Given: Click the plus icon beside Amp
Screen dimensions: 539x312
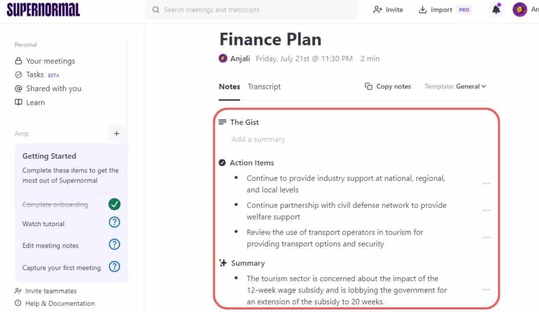Looking at the screenshot, I should pyautogui.click(x=116, y=133).
